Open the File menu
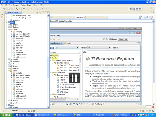 coord(2,5)
